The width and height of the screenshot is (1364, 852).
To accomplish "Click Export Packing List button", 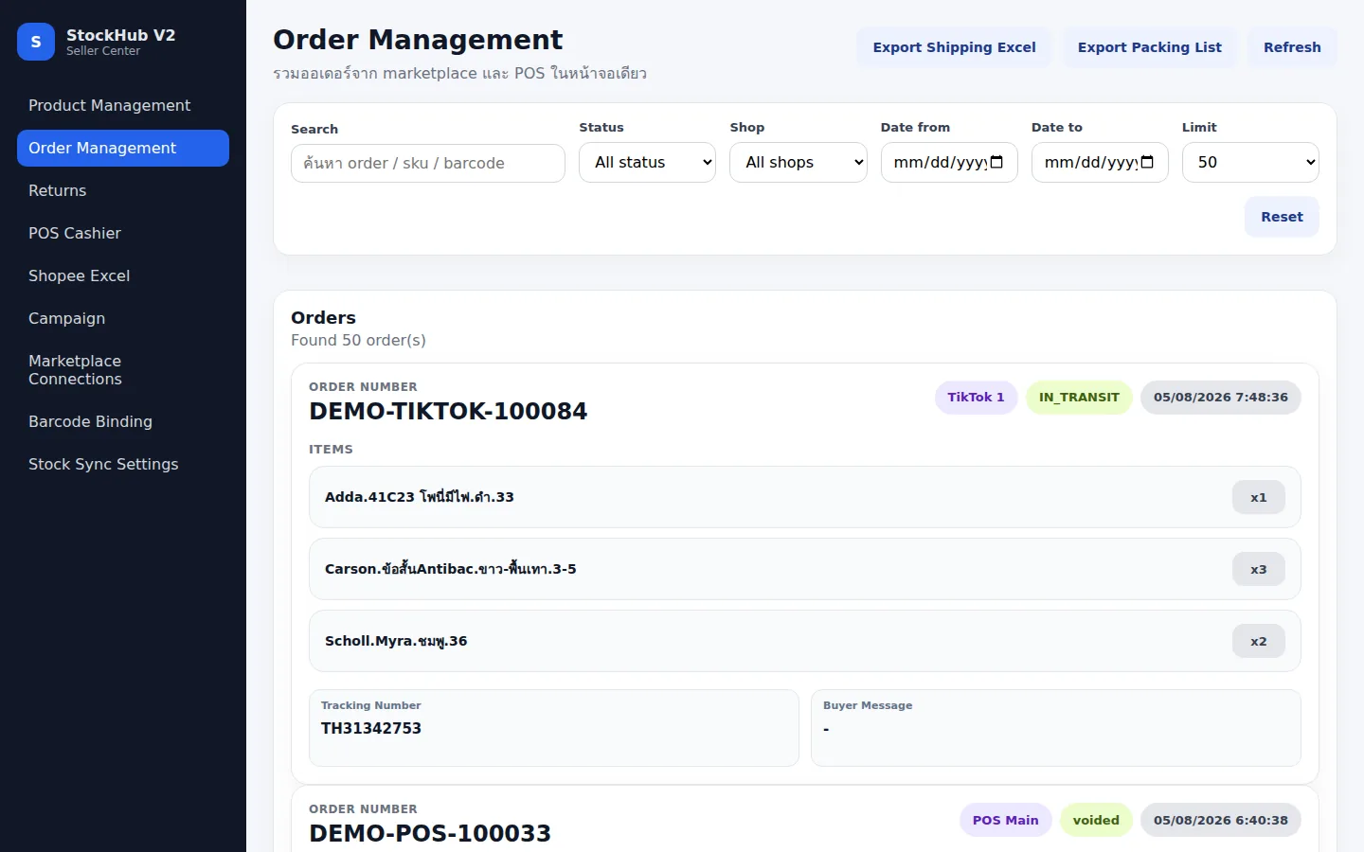I will (x=1149, y=47).
